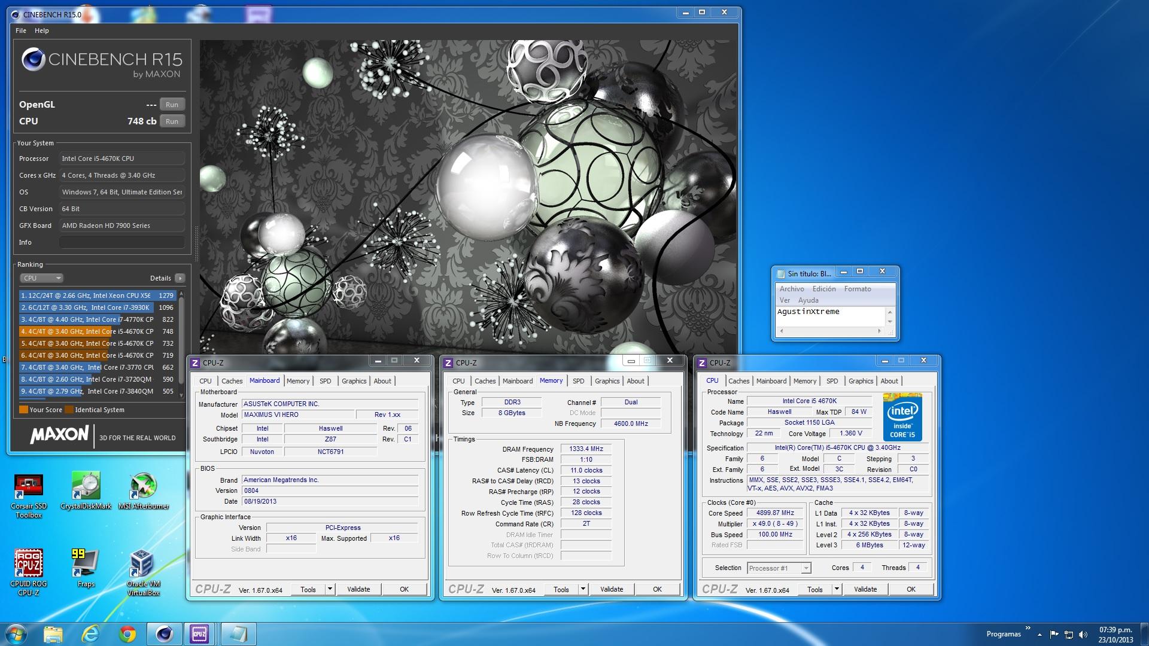Click Cinebench R15 logo sphere

point(34,60)
